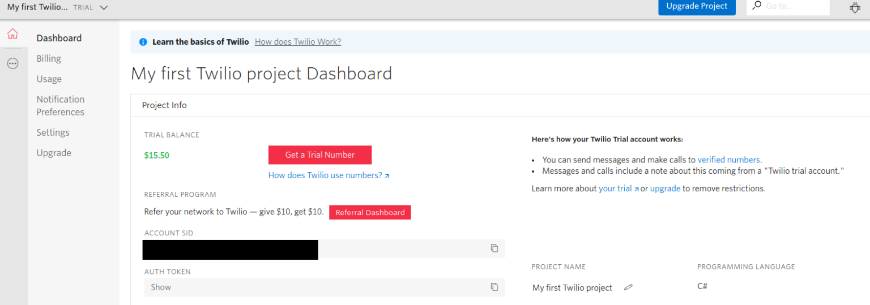Follow the verified numbers link
Screen dimensions: 870x305
pos(729,160)
